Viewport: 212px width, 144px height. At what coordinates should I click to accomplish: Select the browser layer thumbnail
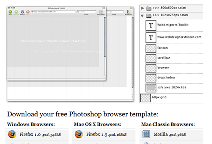(x=151, y=68)
